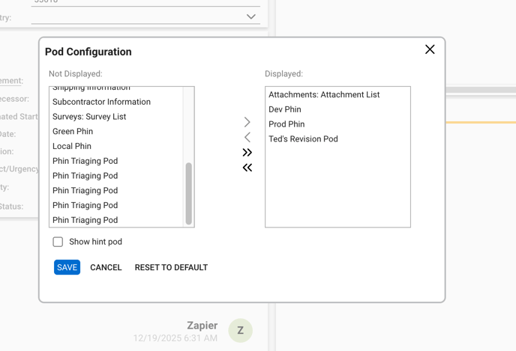Select Local Phin in Not Displayed list
516x351 pixels.
(x=72, y=147)
